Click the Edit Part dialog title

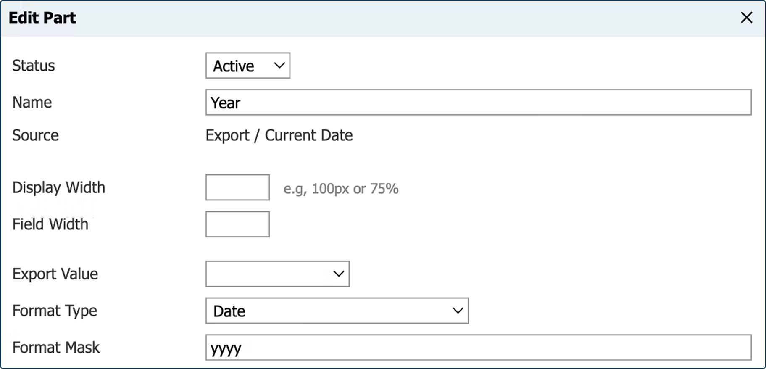coord(42,18)
